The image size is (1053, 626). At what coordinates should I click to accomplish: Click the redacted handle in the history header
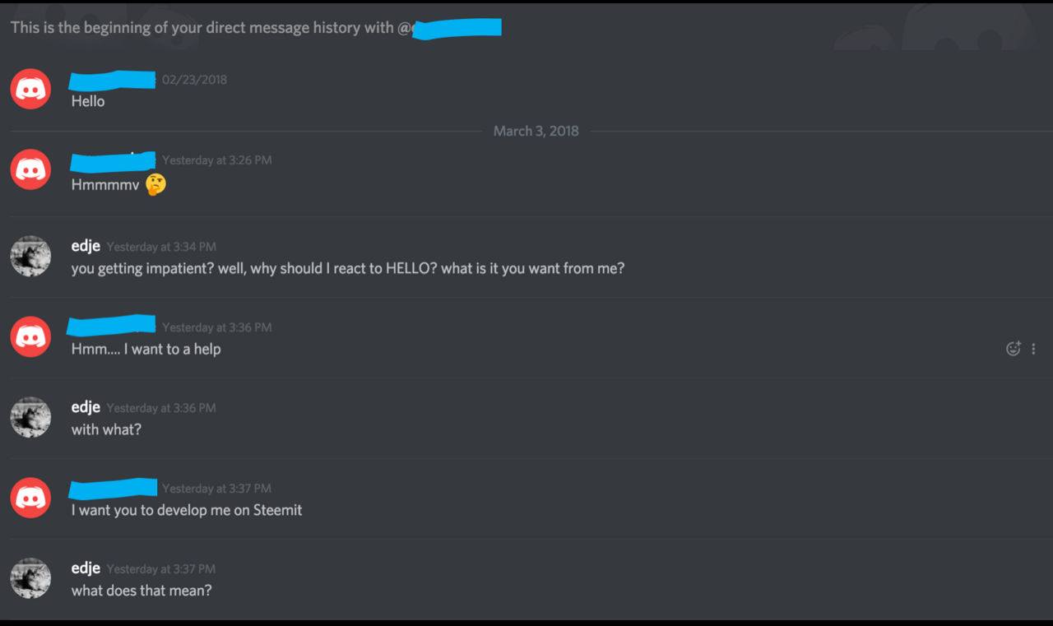coord(457,28)
